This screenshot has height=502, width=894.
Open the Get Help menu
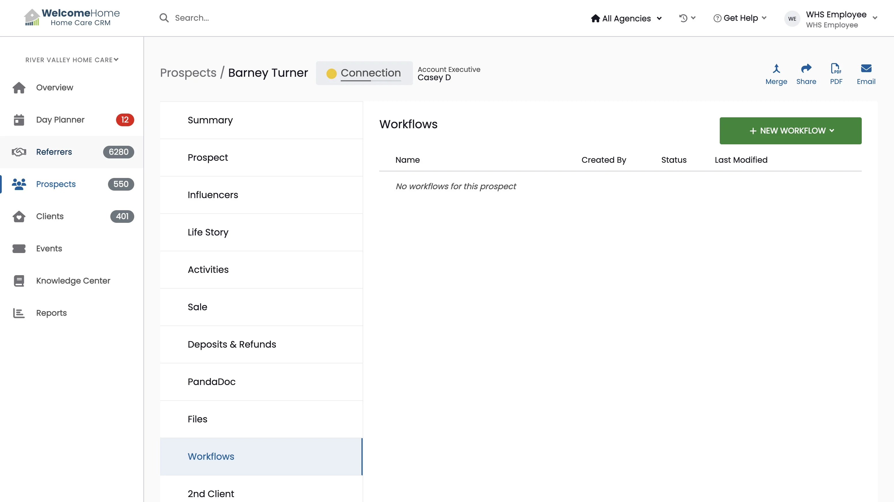click(x=740, y=18)
